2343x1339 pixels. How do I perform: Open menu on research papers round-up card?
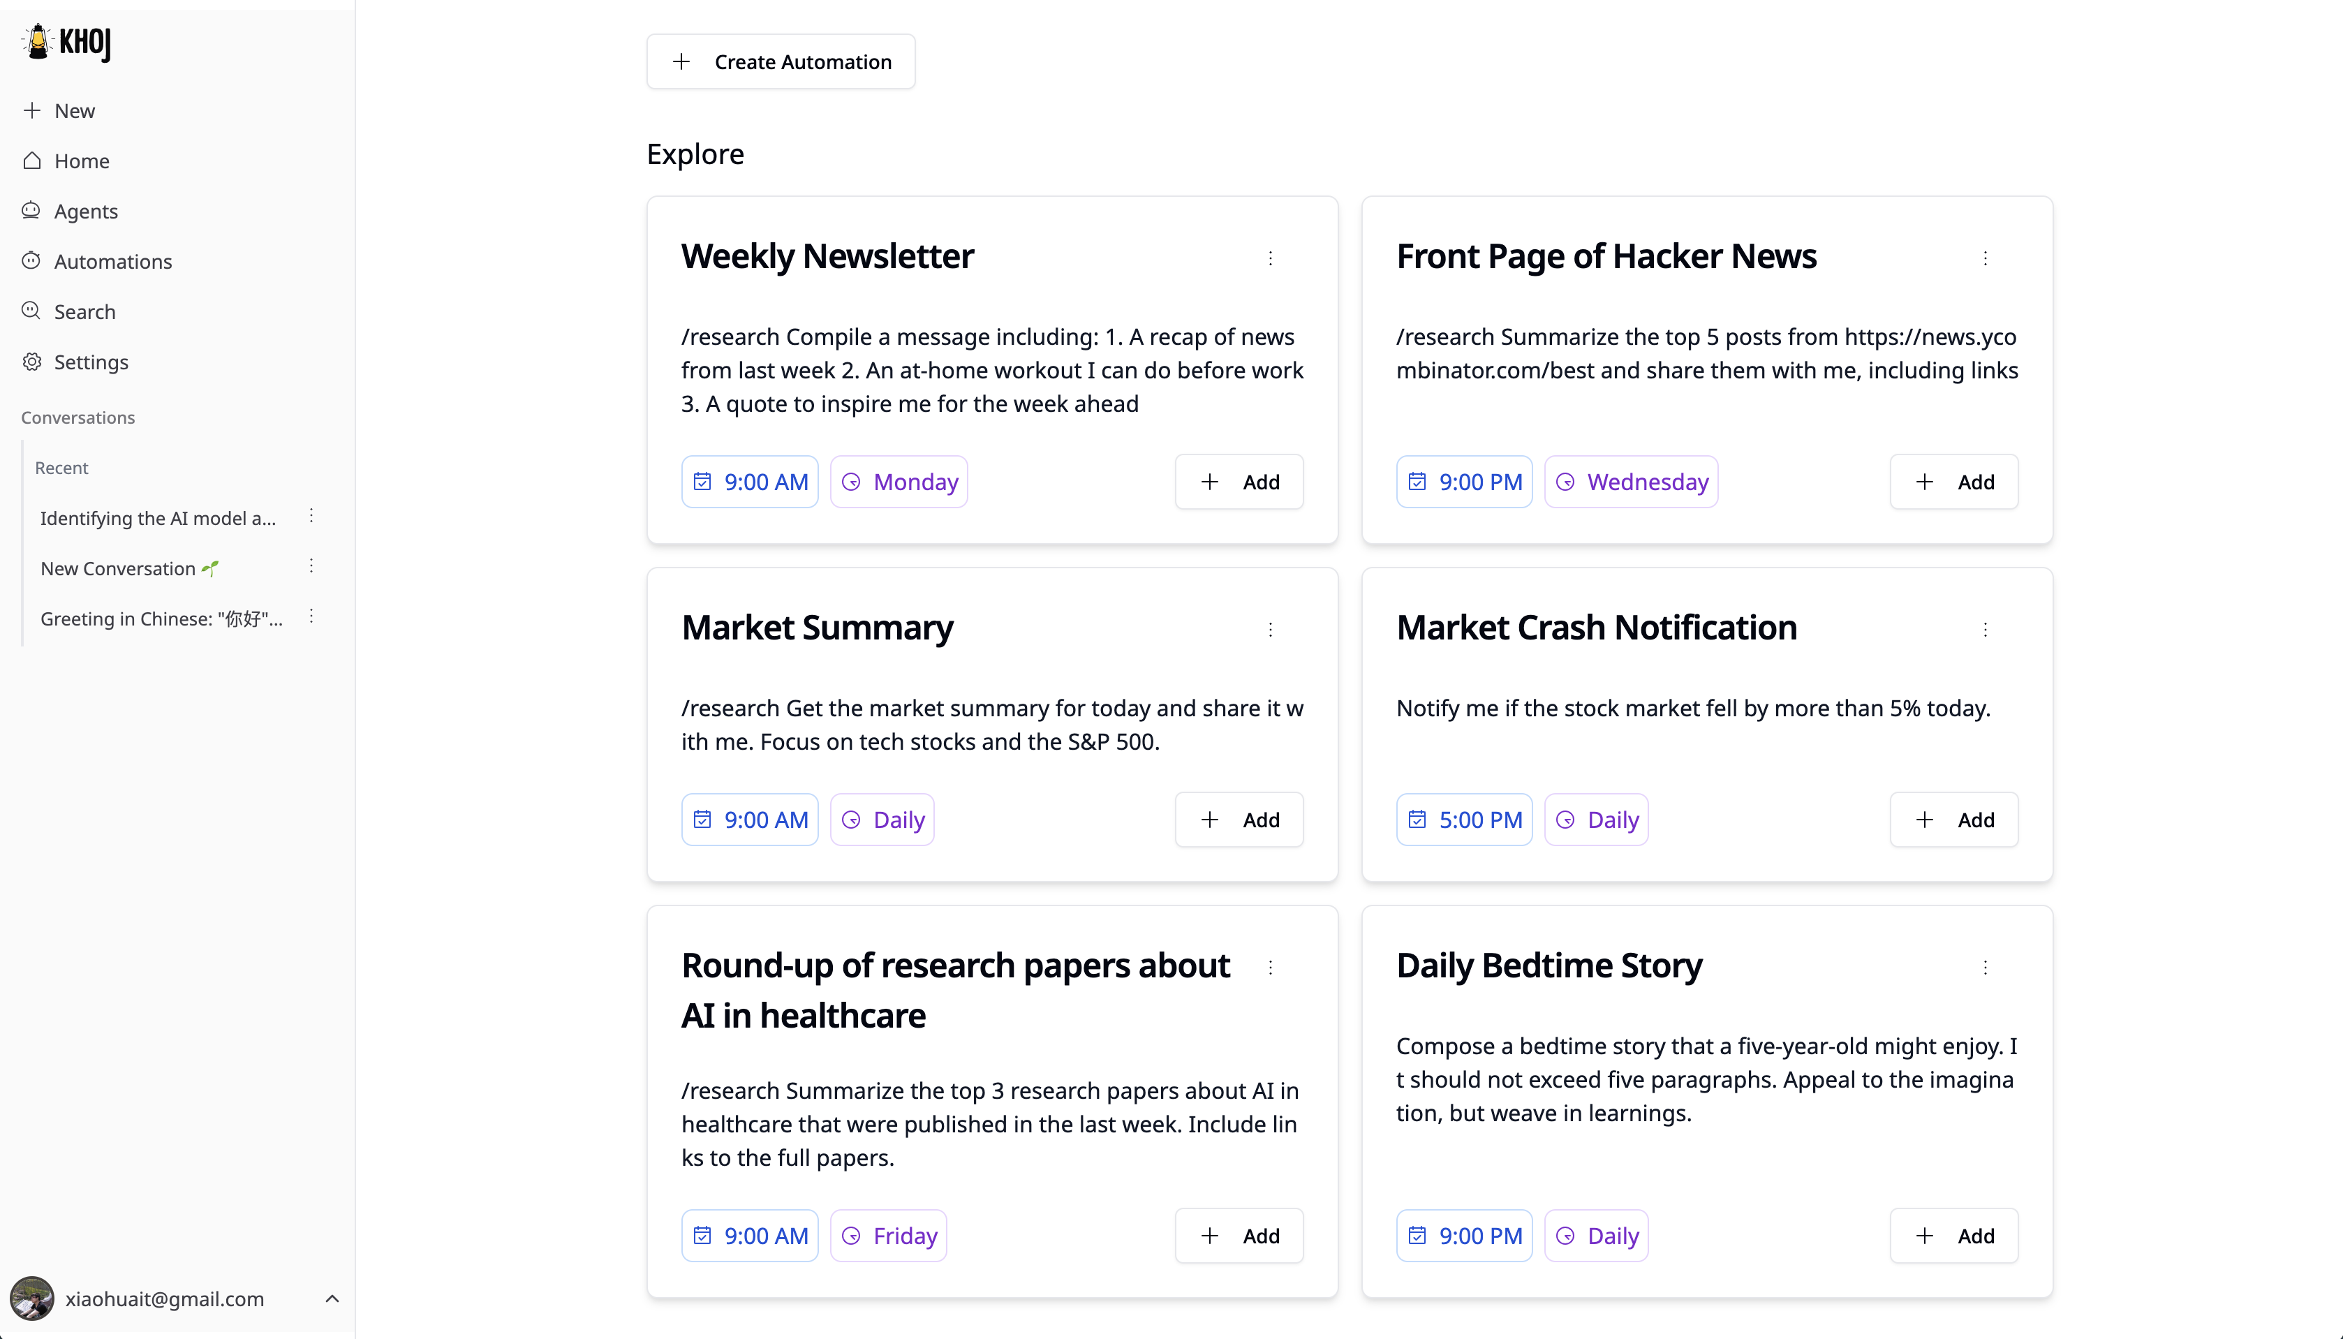[1270, 968]
